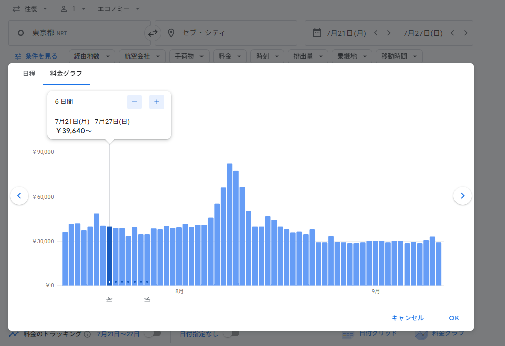Click the 7月21日(月) - 7月27日(日) tooltip text
This screenshot has width=505, height=346.
[x=92, y=122]
